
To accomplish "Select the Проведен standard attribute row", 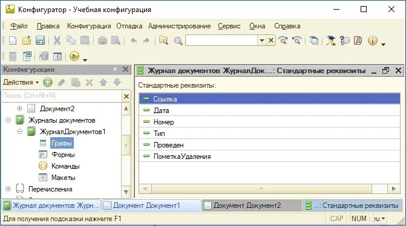I will point(269,145).
